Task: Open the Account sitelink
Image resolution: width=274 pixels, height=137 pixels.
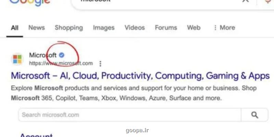Action: tap(36, 135)
